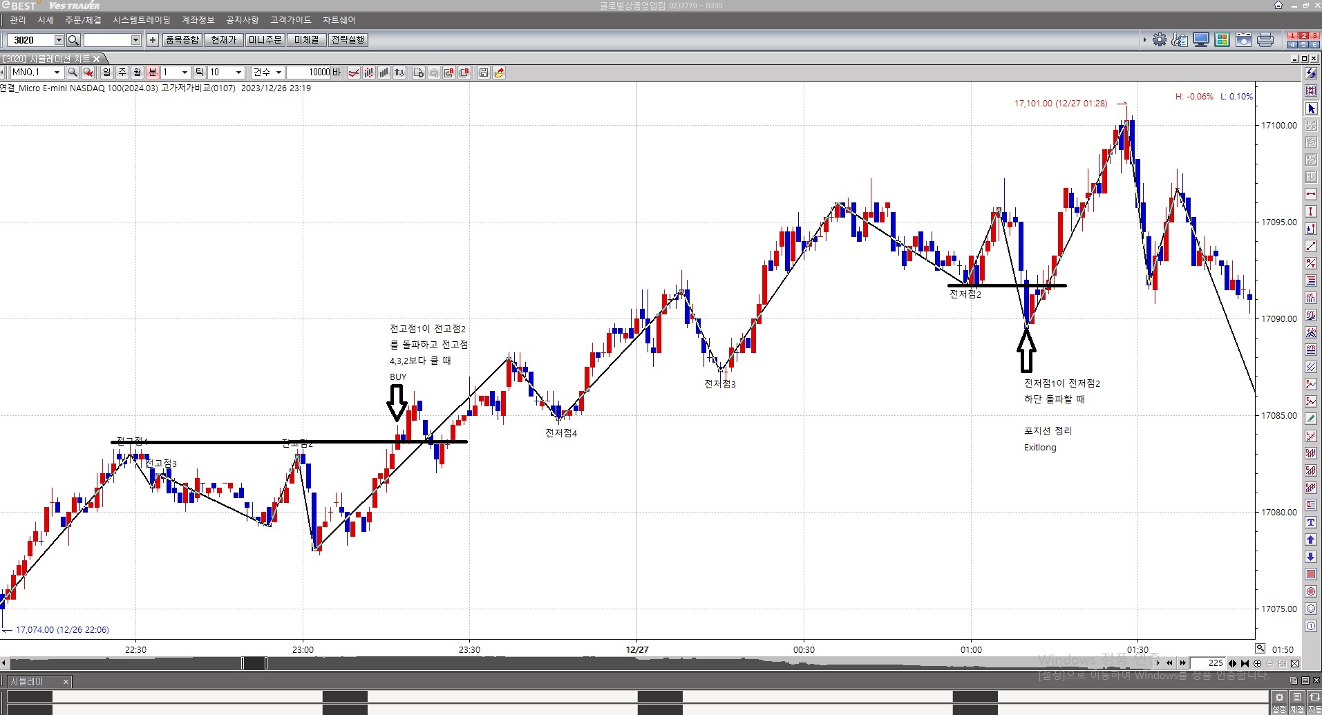
Task: Click the save chart floppy disk icon
Action: pos(484,73)
